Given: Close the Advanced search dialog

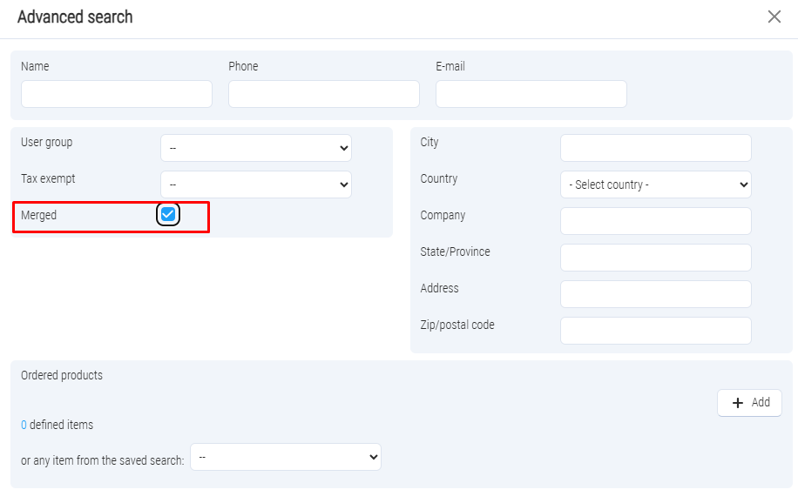Looking at the screenshot, I should pyautogui.click(x=774, y=17).
